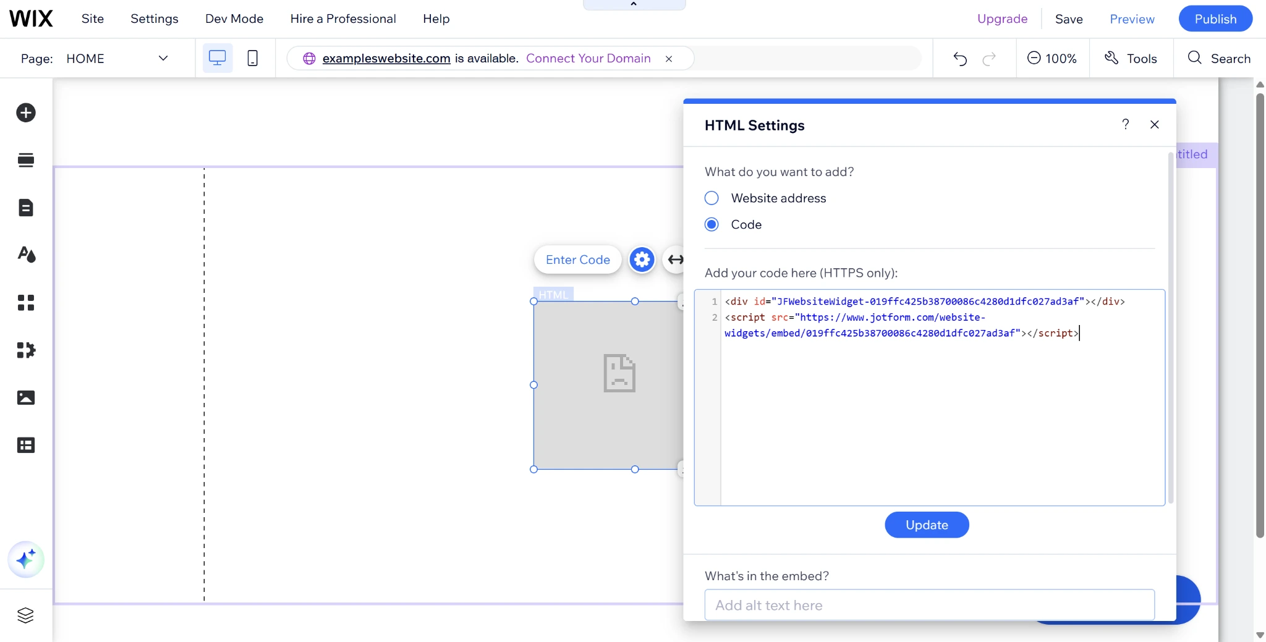Switch to mobile view icon
The height and width of the screenshot is (642, 1266).
[x=252, y=58]
